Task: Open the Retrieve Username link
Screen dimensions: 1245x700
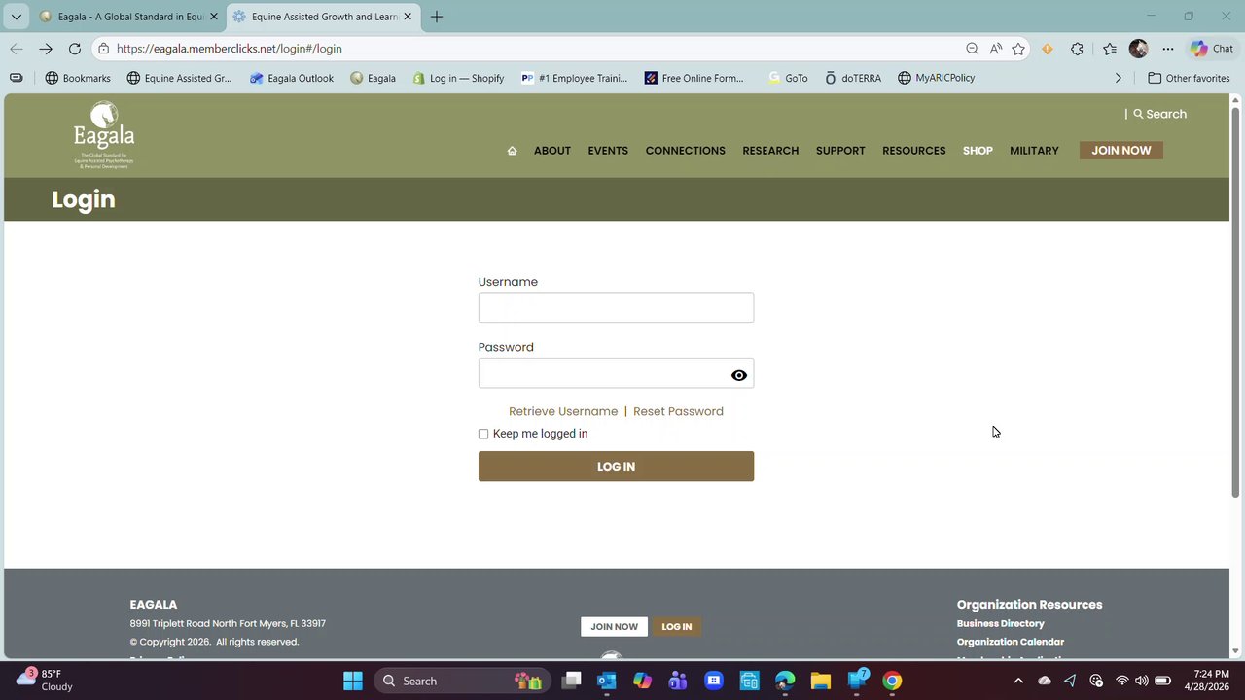Action: (563, 411)
